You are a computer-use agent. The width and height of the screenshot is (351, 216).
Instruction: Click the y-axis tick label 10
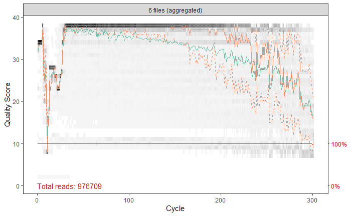coord(16,144)
